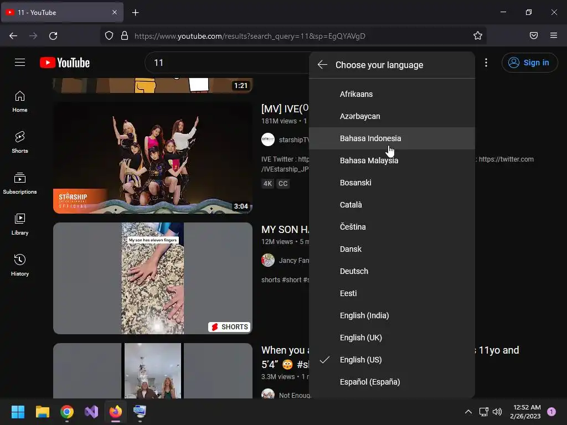Screen dimensions: 567x425
Task: Go to Home in sidebar
Action: pyautogui.click(x=20, y=102)
